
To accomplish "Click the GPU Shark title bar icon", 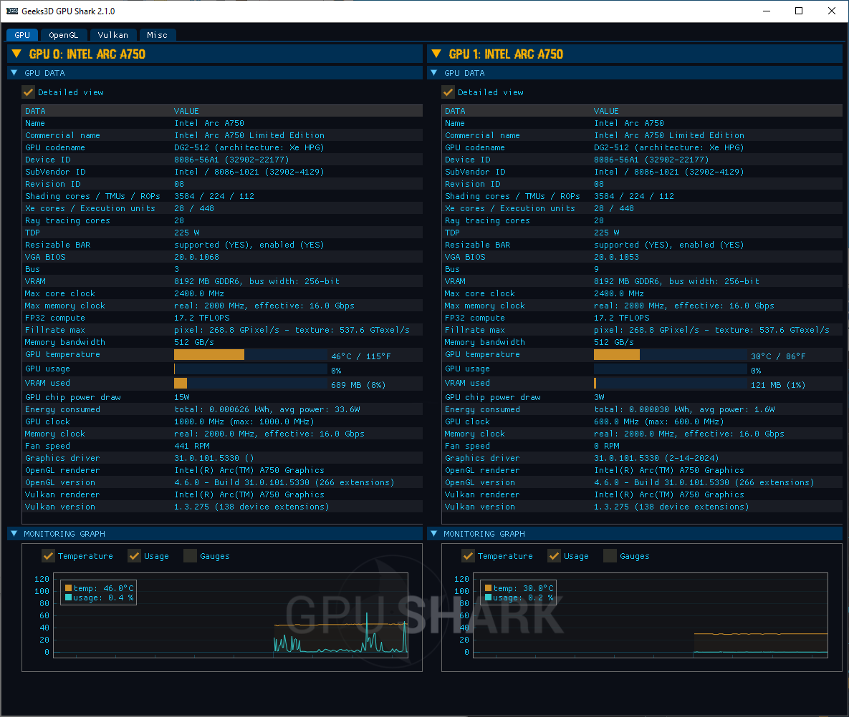I will 12,11.
